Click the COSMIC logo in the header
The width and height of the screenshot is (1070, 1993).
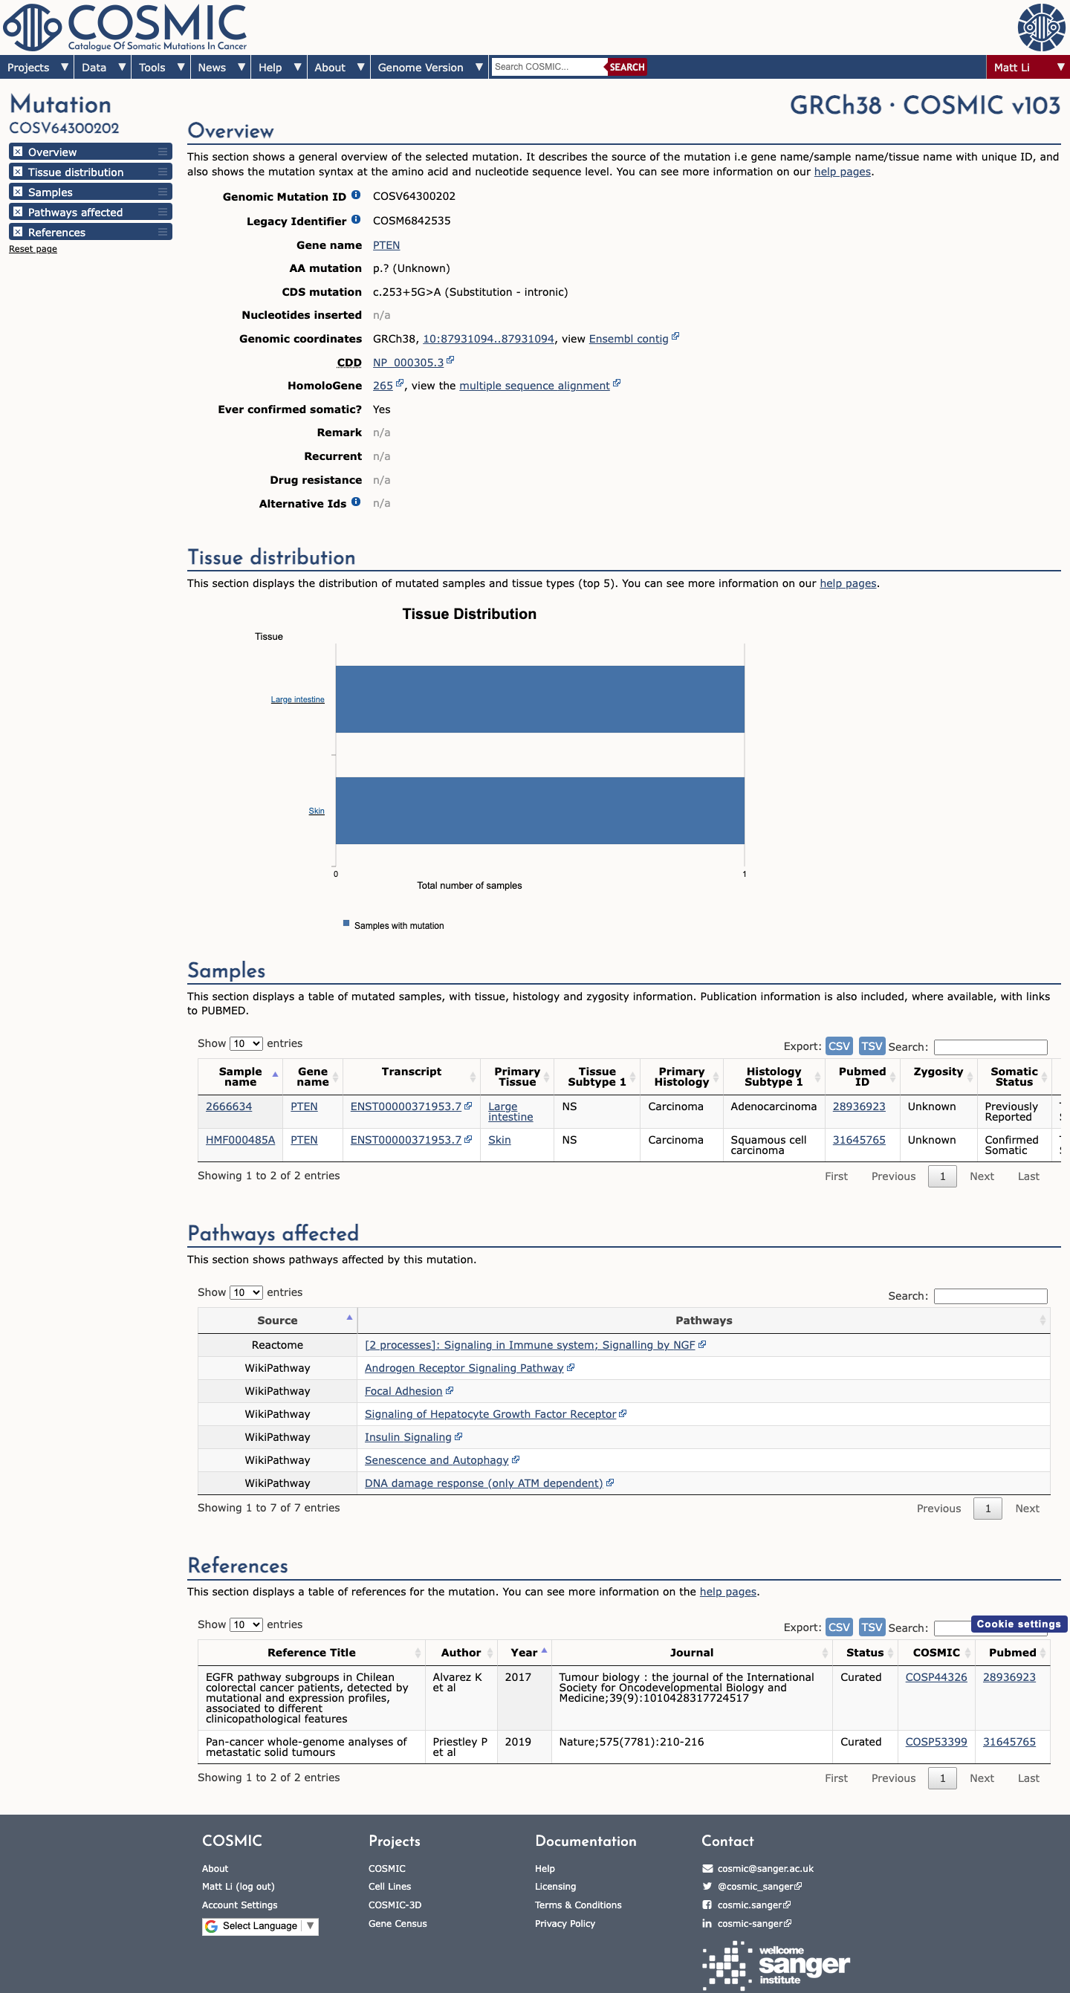point(126,27)
